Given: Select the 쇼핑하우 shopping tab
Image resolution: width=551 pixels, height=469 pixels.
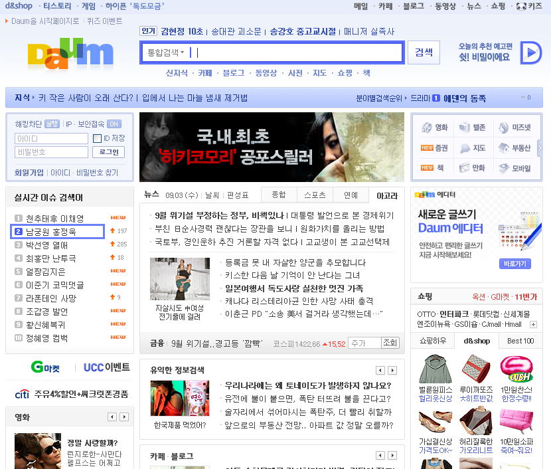Looking at the screenshot, I should (433, 341).
